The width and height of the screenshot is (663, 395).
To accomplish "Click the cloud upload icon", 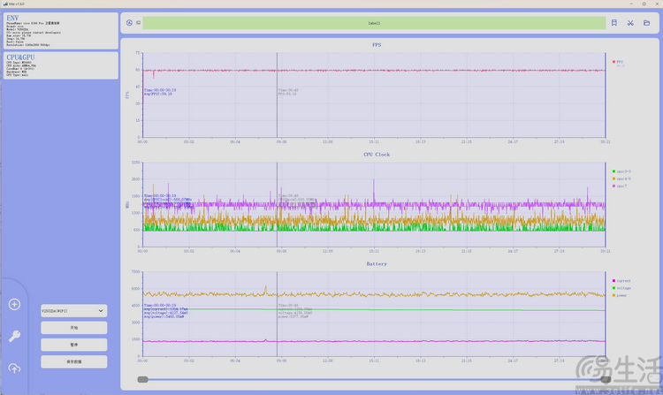I will [14, 368].
